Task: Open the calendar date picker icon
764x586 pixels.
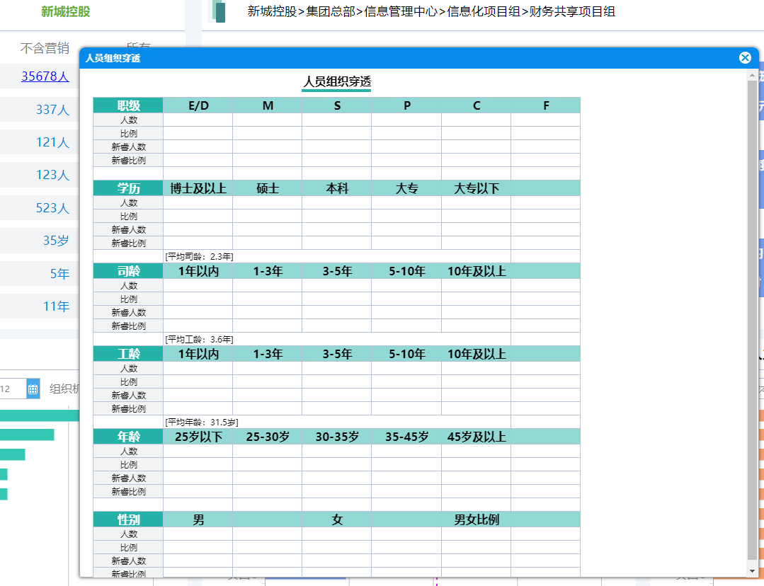Action: coord(33,389)
